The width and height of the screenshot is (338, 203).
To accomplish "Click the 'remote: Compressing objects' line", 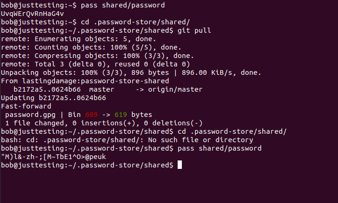I will click(97, 56).
